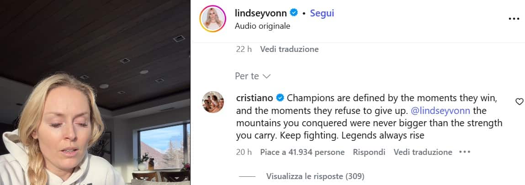
Task: Click the chevron beside Per te
Action: click(x=266, y=77)
